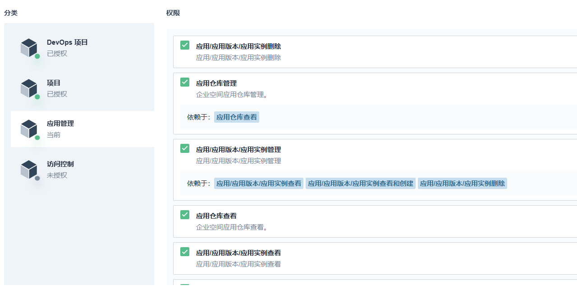577x290 pixels.
Task: Click the cube icon beside 项目 category
Action: coord(29,88)
